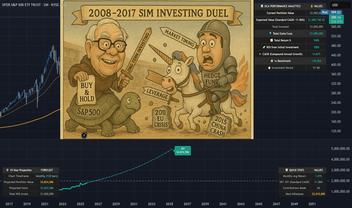Click the Monthly (120 bars) chart timeframe value
352x208 pixels.
coord(47,176)
